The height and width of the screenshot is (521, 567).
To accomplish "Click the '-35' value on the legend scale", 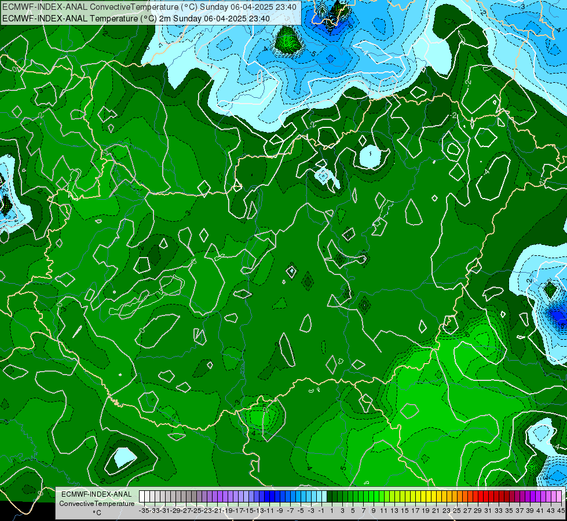I will pos(144,511).
